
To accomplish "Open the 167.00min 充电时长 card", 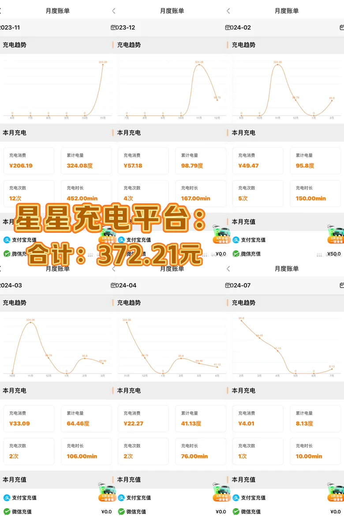I will coord(201,194).
